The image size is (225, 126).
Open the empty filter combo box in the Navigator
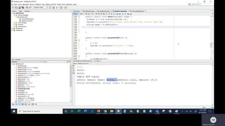click(55, 62)
